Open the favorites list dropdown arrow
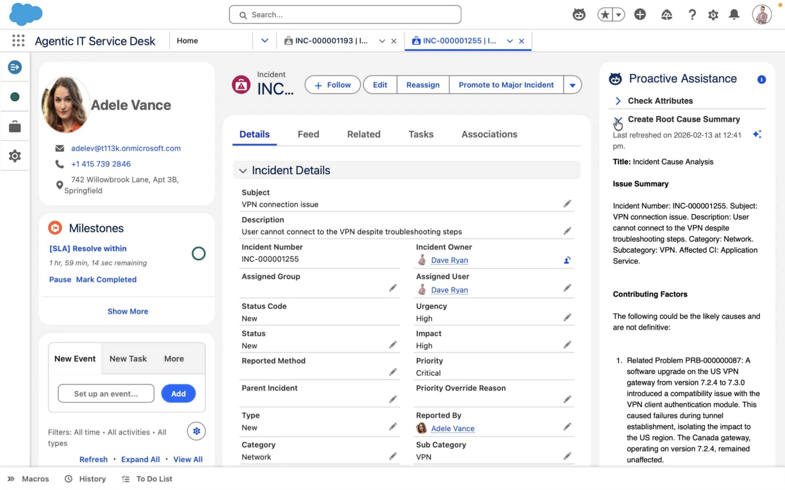Viewport: 785px width, 490px height. (x=619, y=15)
